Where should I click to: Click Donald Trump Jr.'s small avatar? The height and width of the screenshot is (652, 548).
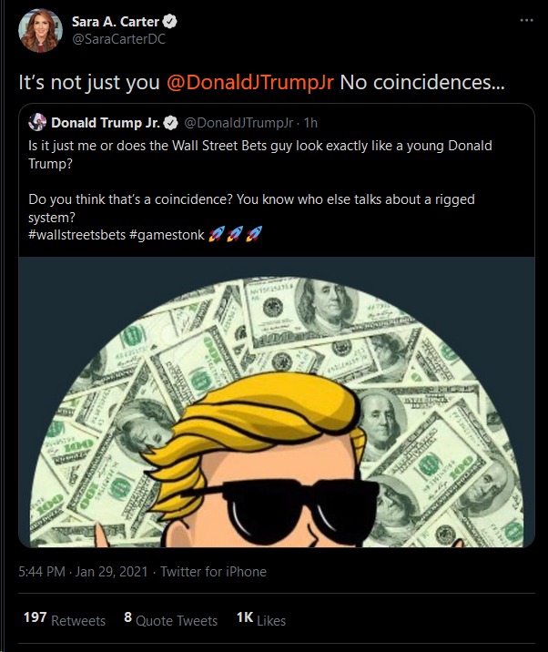click(38, 122)
